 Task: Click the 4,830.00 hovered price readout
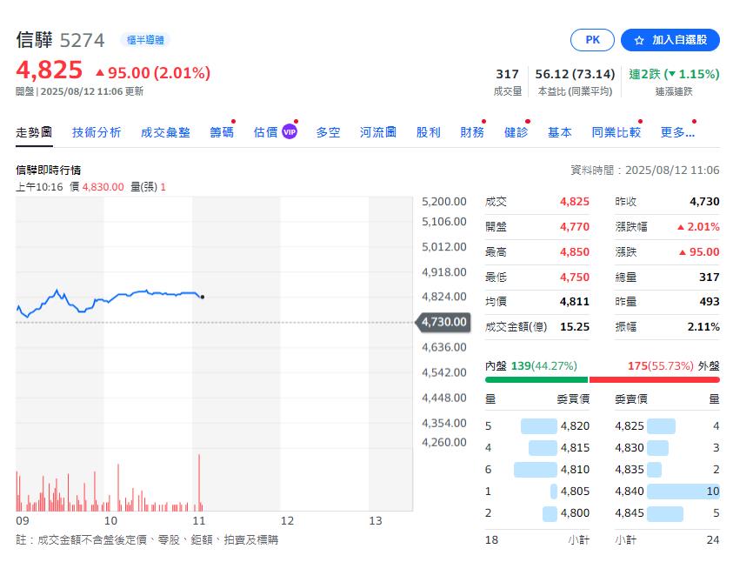click(x=103, y=187)
